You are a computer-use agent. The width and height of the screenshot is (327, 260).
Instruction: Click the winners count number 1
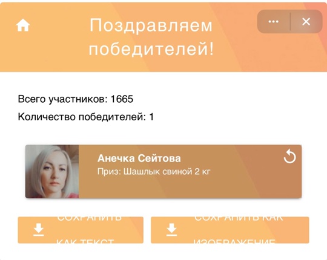(151, 117)
